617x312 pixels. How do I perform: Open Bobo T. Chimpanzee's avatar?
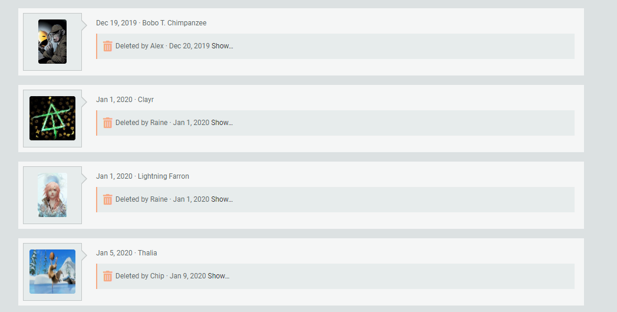click(52, 41)
